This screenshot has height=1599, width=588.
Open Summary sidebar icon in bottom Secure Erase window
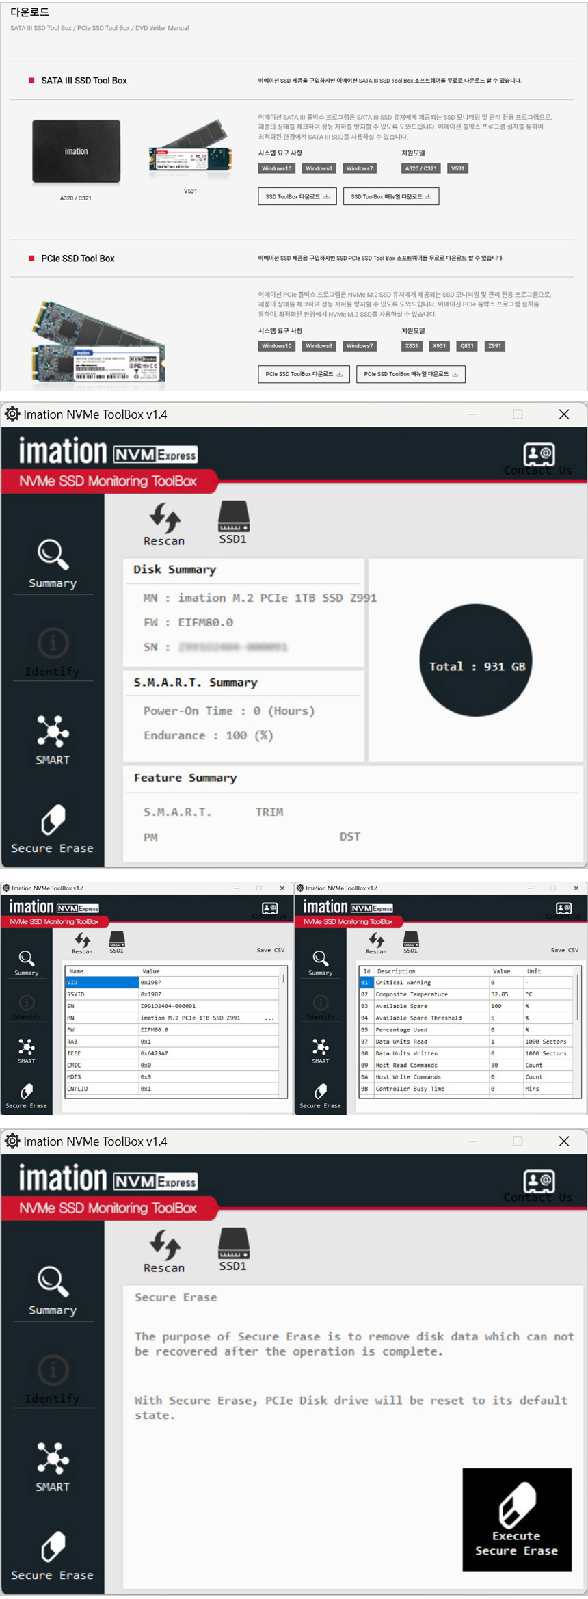[53, 1282]
